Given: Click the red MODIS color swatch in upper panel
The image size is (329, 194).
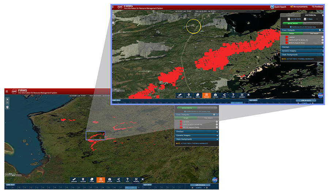Looking at the screenshot, I should click(286, 43).
